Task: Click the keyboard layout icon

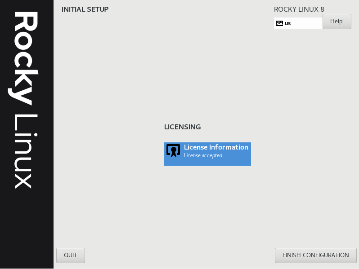Action: pos(279,23)
